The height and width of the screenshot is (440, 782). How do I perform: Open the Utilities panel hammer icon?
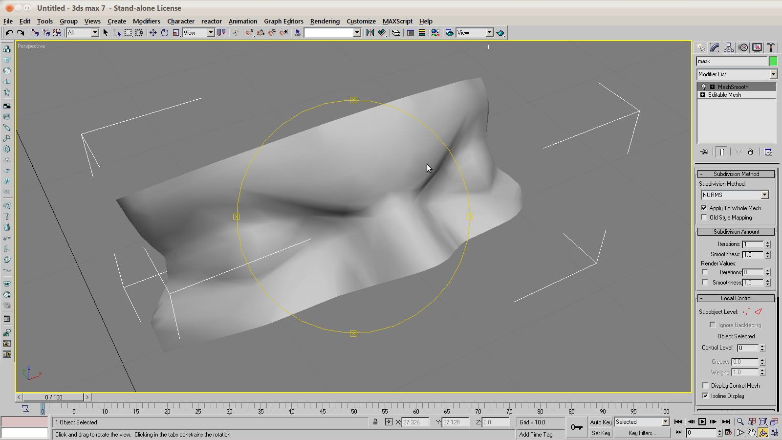[x=771, y=47]
